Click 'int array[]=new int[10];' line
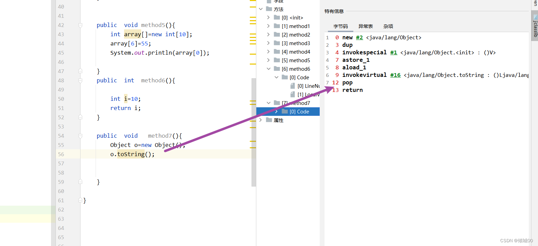 coord(151,34)
